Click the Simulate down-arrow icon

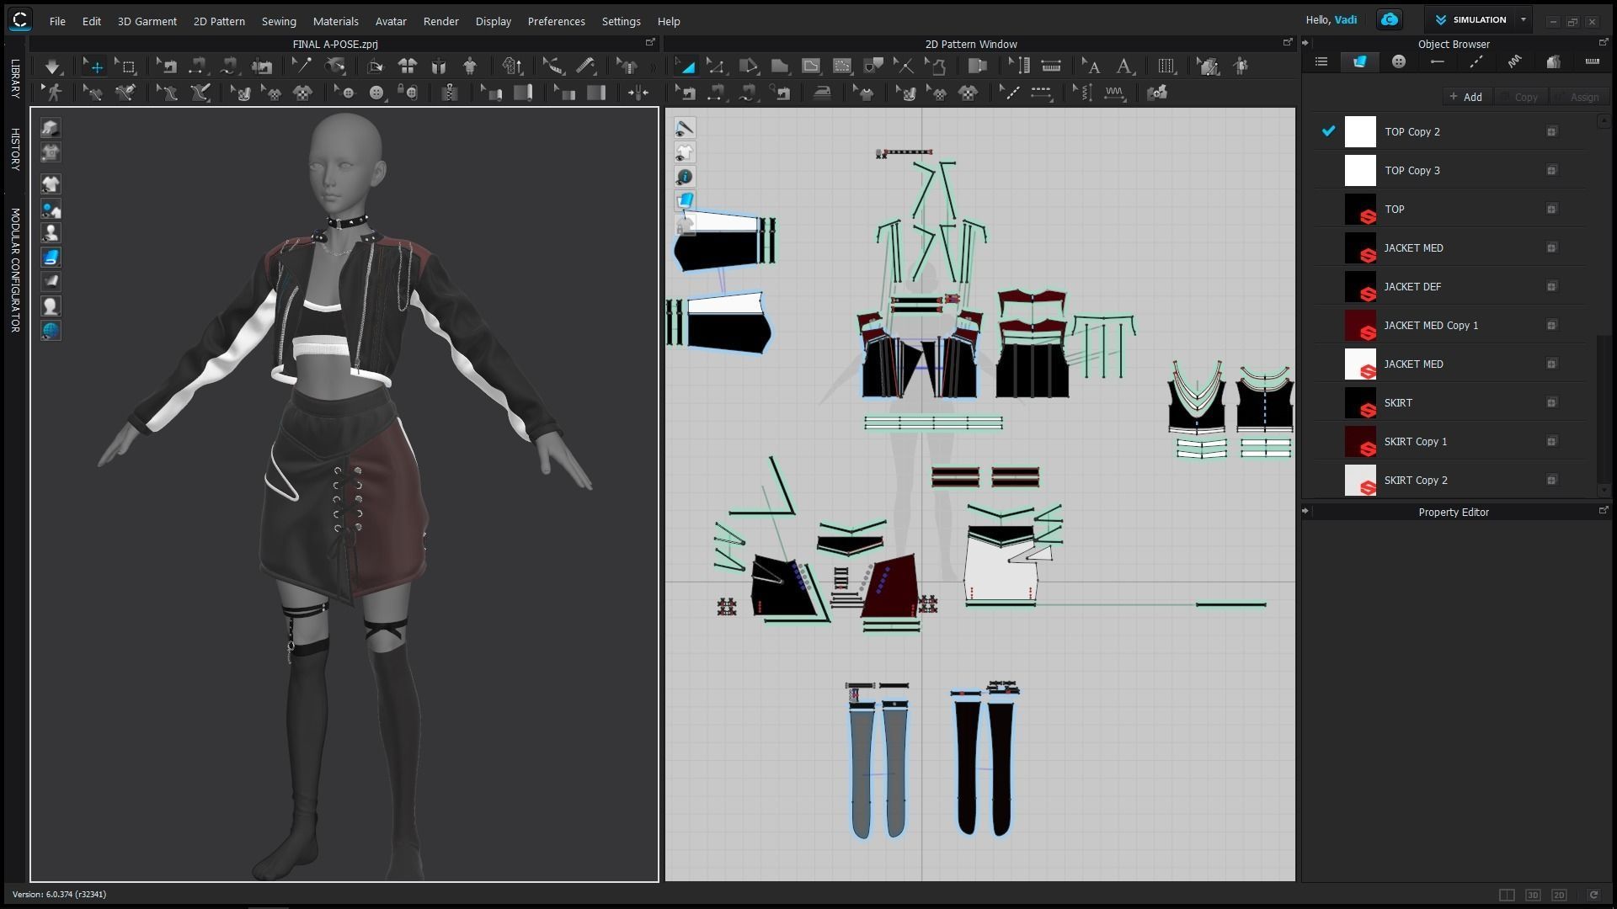click(52, 66)
